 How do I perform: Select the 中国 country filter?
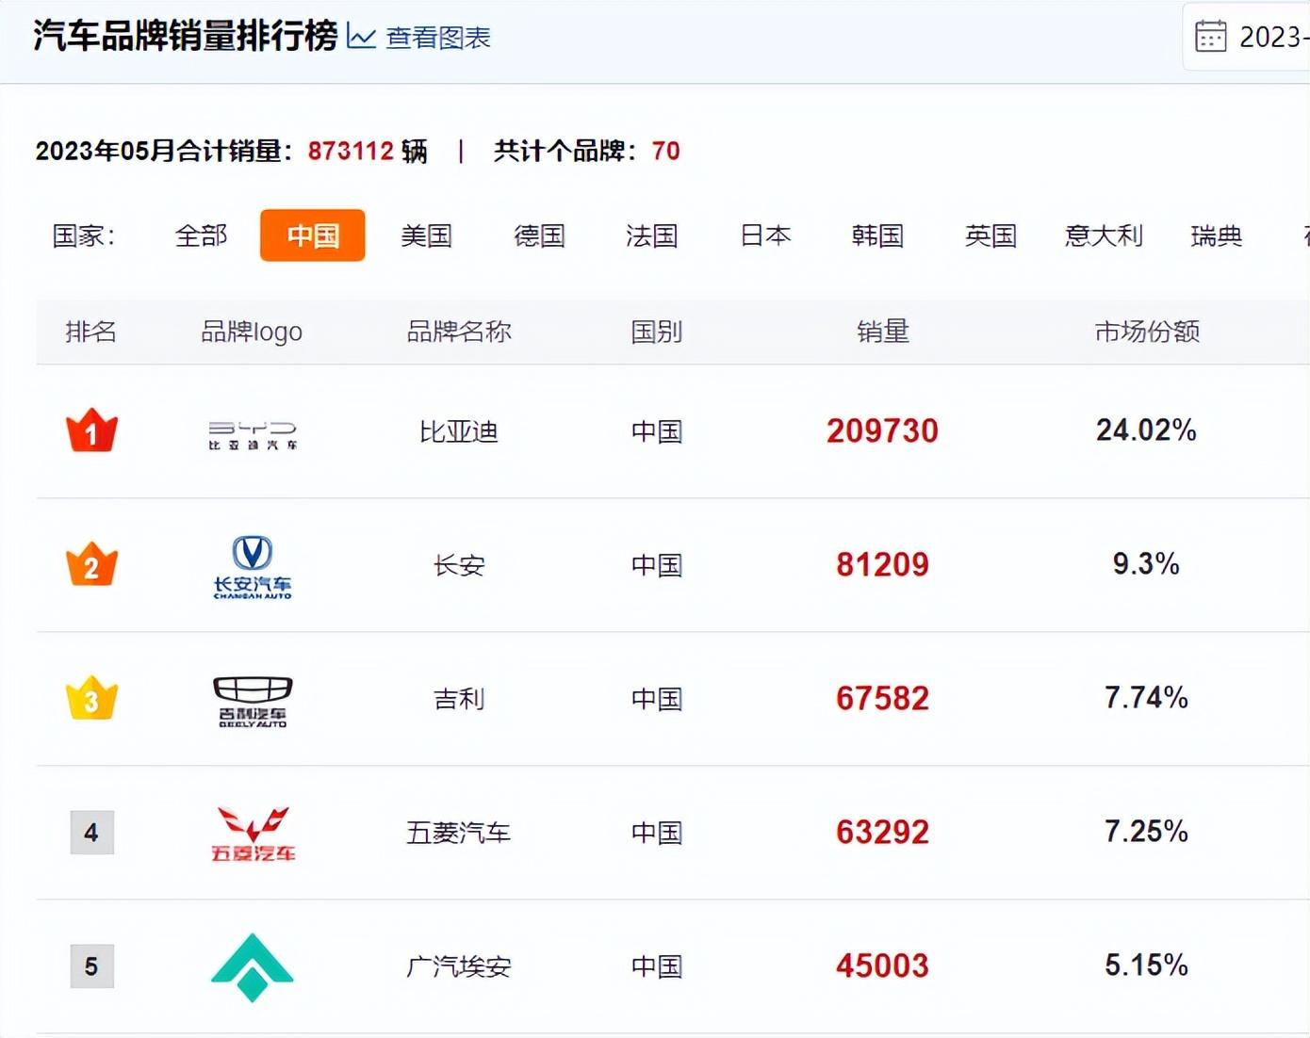coord(313,235)
